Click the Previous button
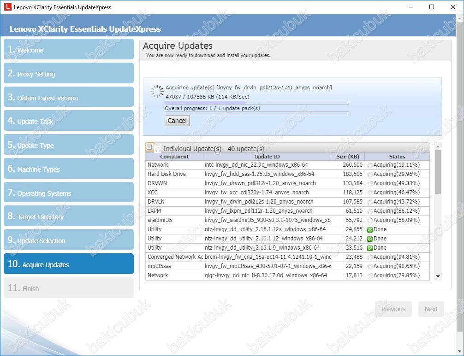This screenshot has width=464, height=356. pos(393,309)
